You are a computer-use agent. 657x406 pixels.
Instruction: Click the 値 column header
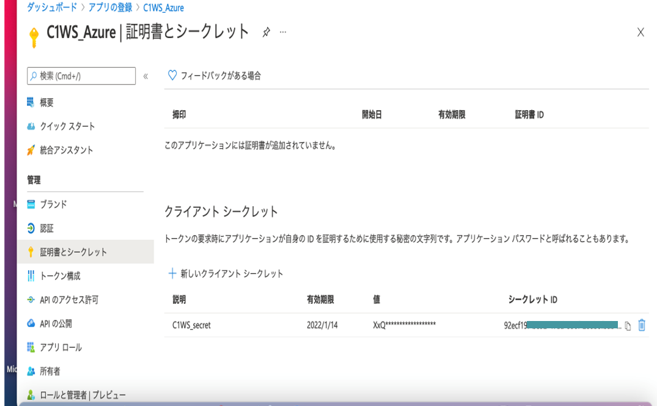coord(376,300)
